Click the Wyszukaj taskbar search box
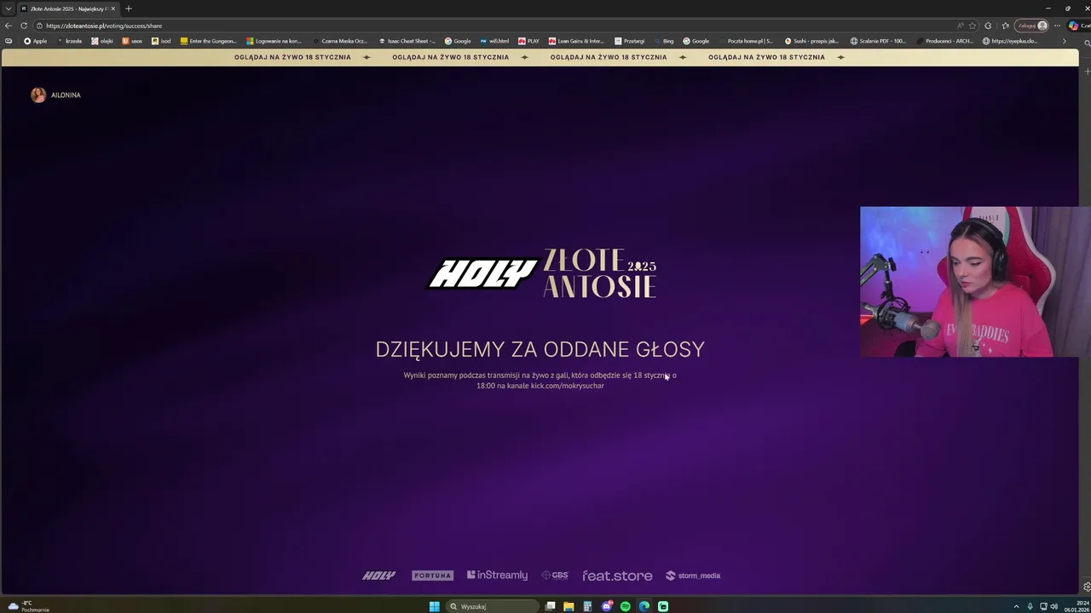The width and height of the screenshot is (1091, 613). 493,606
